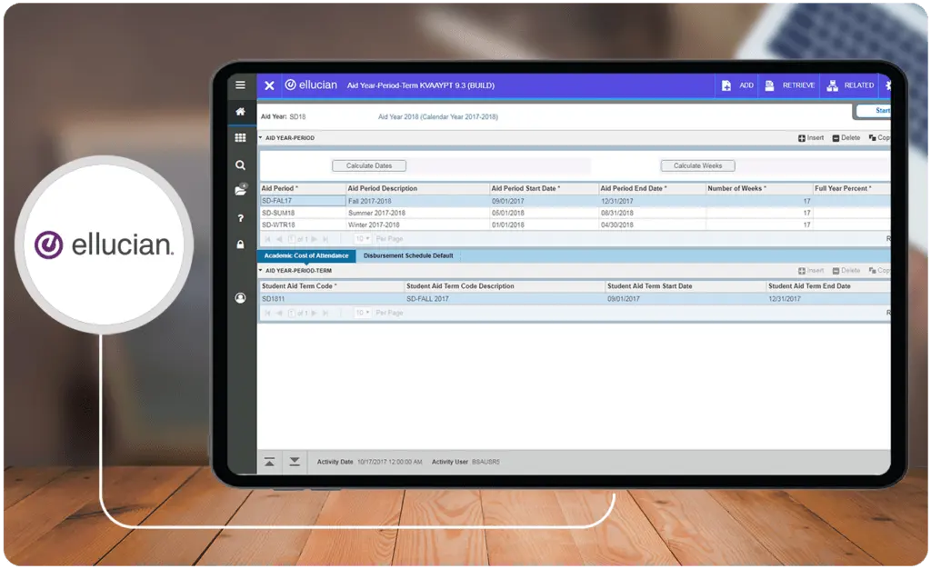The width and height of the screenshot is (931, 569).
Task: Open the RELATED menu in the header
Action: (850, 85)
